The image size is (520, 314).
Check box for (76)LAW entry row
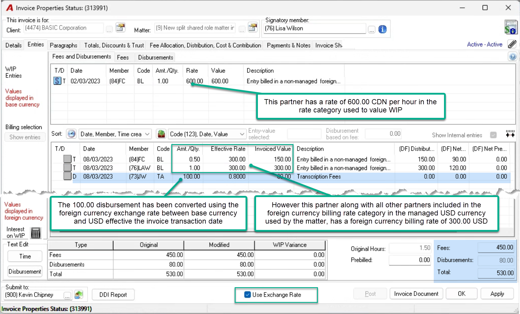pyautogui.click(x=67, y=168)
